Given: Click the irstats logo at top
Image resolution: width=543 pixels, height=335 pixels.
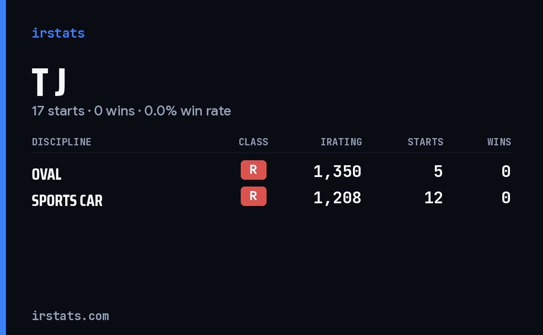Looking at the screenshot, I should click(x=58, y=33).
